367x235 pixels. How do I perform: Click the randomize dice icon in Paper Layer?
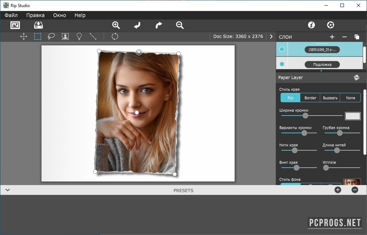point(356,78)
